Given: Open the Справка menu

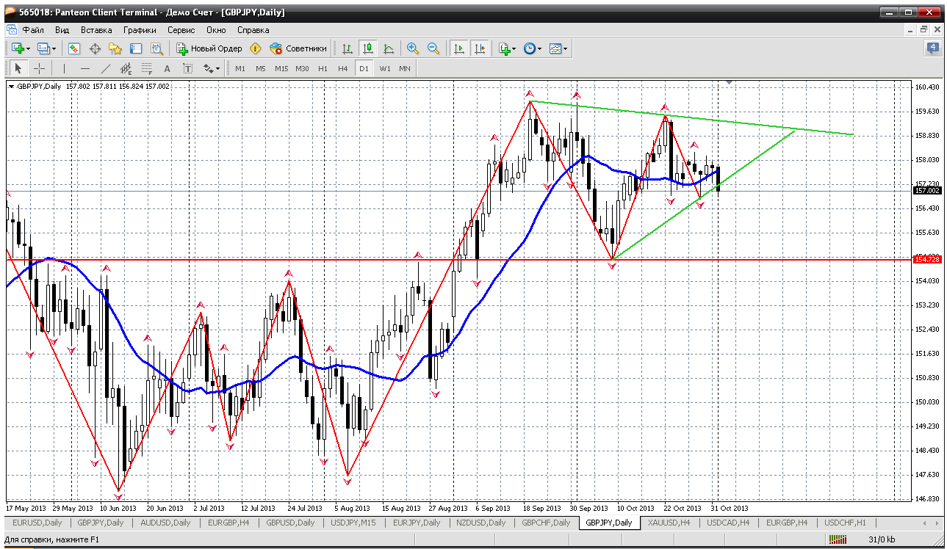Looking at the screenshot, I should [253, 30].
